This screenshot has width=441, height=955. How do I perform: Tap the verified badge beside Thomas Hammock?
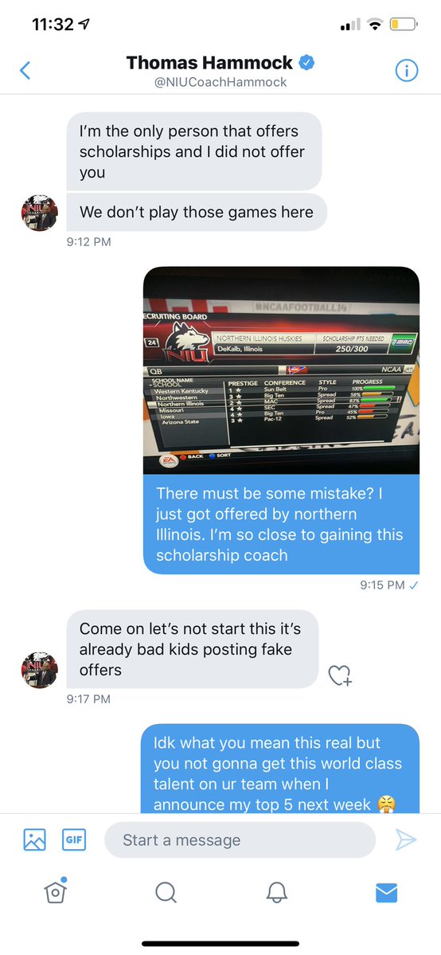pyautogui.click(x=306, y=62)
